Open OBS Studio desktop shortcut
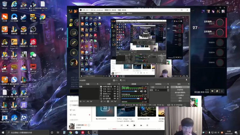 pos(33,30)
